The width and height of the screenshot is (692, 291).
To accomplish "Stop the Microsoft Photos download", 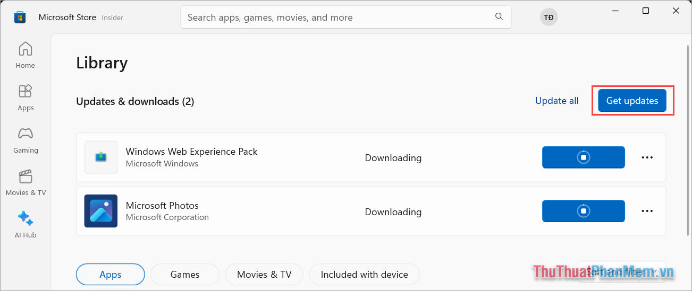I will (583, 211).
